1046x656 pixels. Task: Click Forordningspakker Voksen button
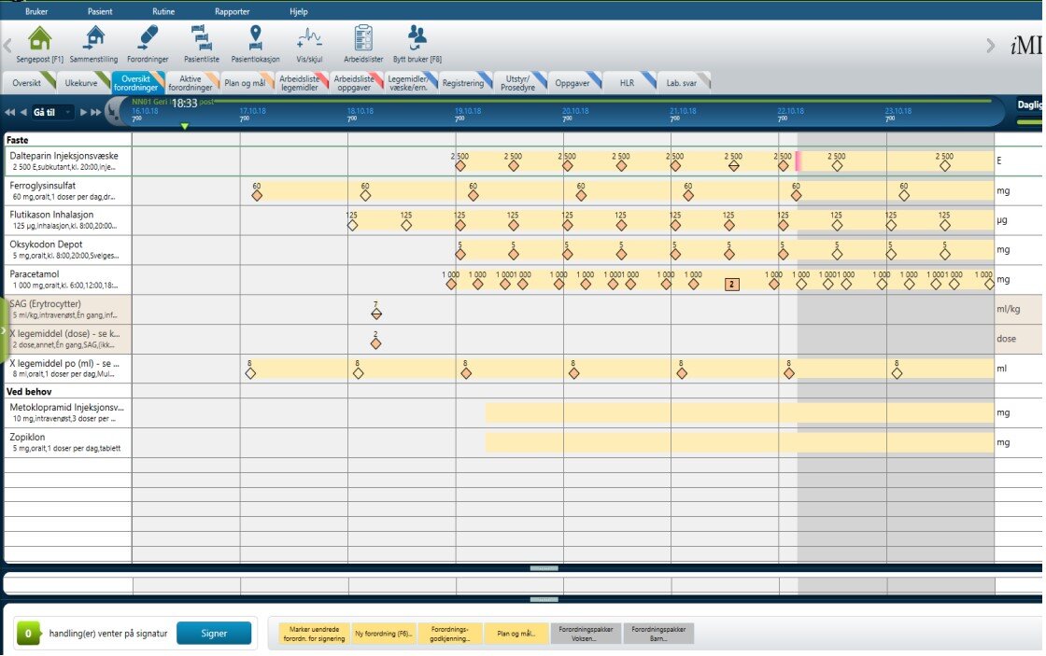[585, 634]
